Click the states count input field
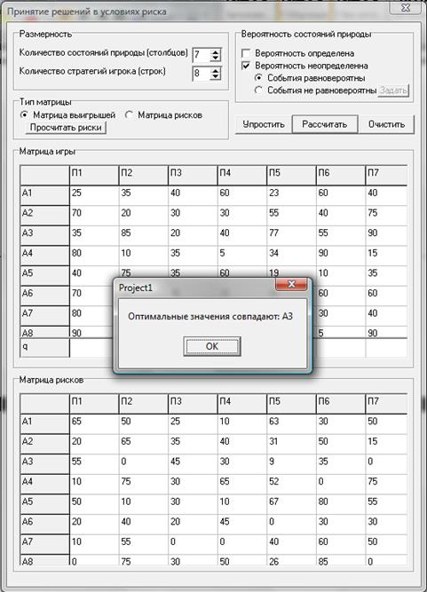 pos(202,55)
